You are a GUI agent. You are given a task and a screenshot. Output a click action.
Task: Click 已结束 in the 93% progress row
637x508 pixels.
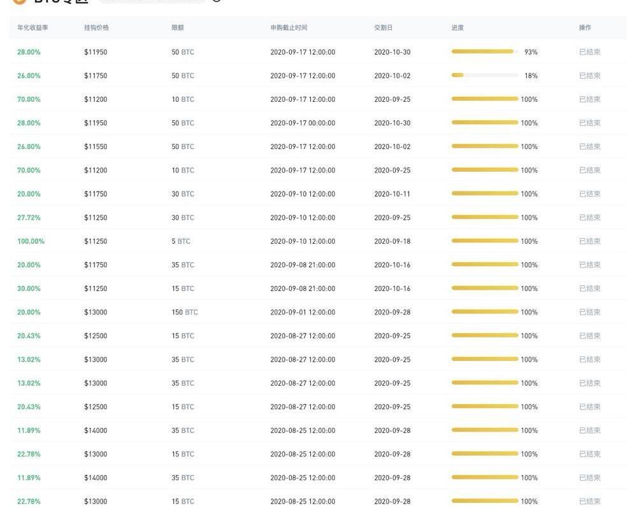tap(589, 52)
